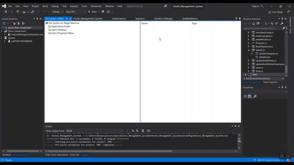This screenshot has height=165, width=294.
Task: Click the Search Solution Explorer input field
Action: tap(262, 28)
